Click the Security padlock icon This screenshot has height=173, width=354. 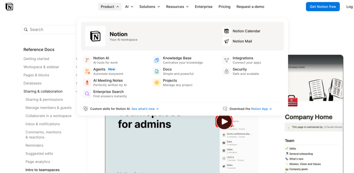226,71
